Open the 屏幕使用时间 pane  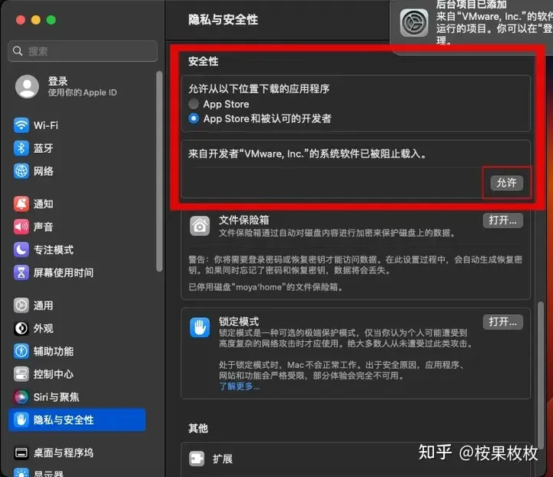77,273
